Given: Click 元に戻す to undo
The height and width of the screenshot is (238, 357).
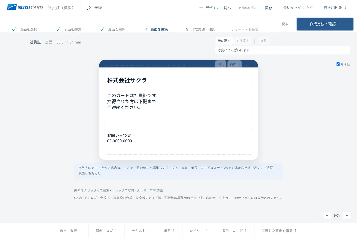Looking at the screenshot, I should (224, 41).
